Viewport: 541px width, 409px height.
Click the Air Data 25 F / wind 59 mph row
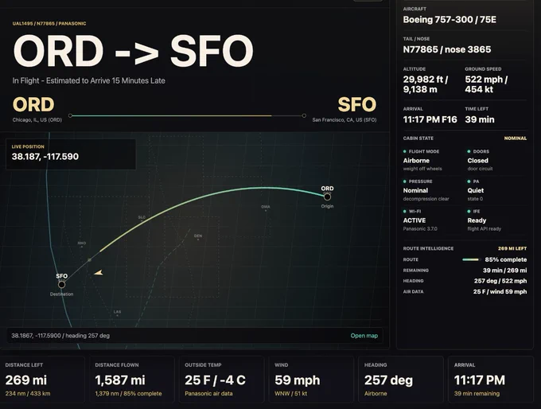(x=465, y=292)
